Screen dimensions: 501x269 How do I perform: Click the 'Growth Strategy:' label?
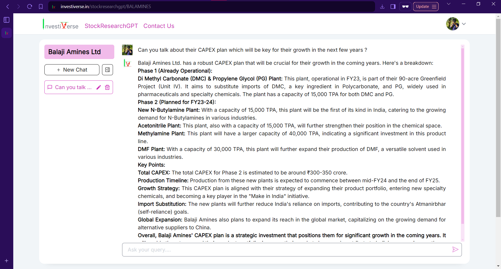pos(159,188)
